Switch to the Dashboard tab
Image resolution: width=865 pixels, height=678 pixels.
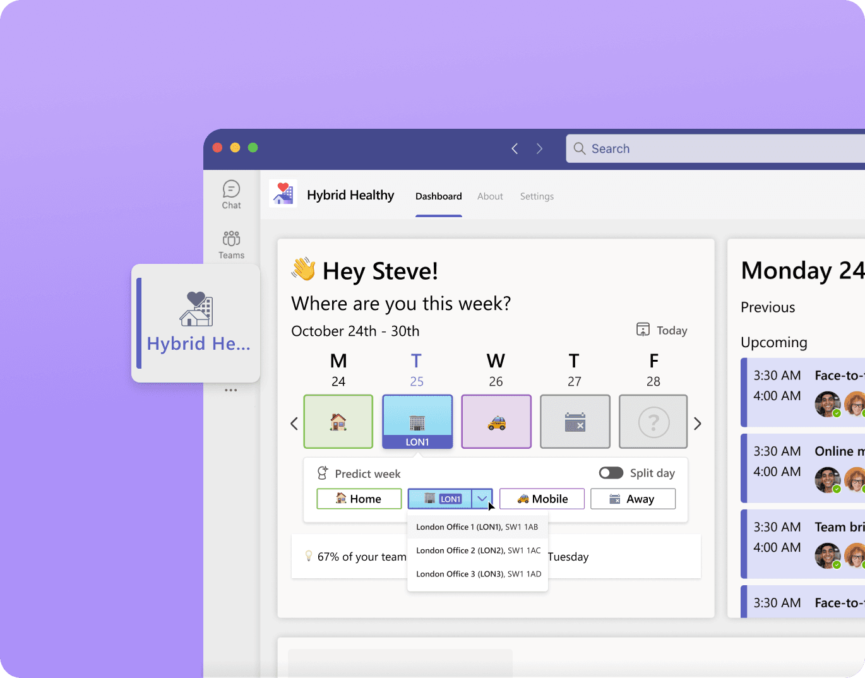tap(439, 196)
